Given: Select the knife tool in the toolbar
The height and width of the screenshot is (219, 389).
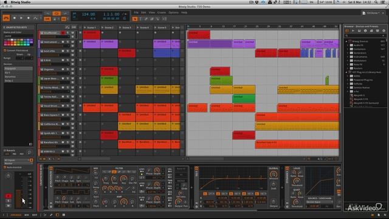Looking at the screenshot, I should [x=158, y=19].
